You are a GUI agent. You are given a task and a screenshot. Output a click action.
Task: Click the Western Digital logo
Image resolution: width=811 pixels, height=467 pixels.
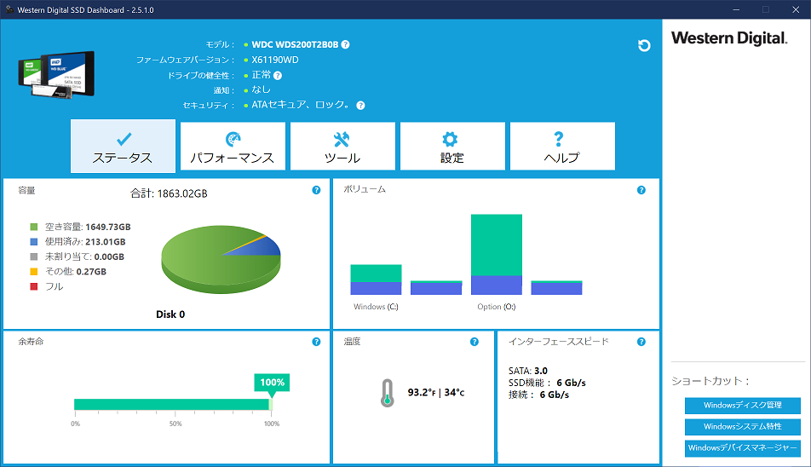[x=729, y=38]
